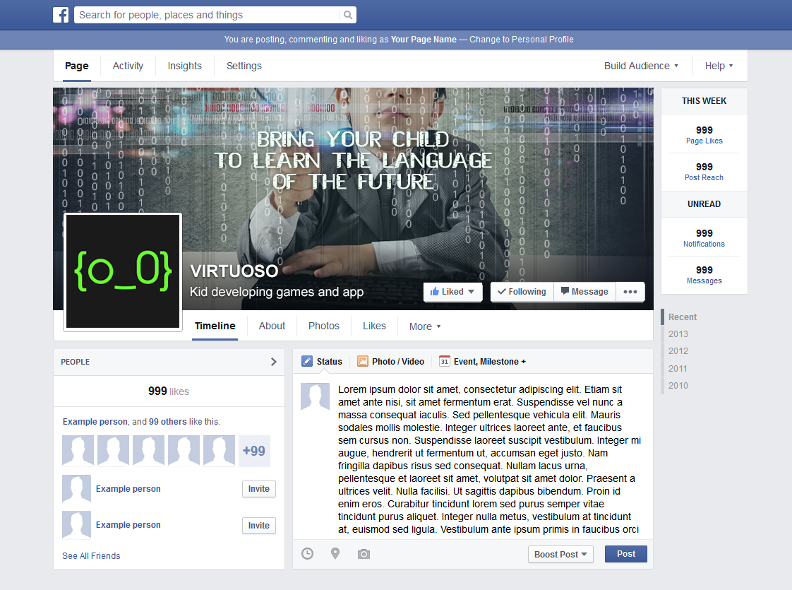Select the Photo / Video composer tab
The width and height of the screenshot is (792, 590).
[x=390, y=362]
